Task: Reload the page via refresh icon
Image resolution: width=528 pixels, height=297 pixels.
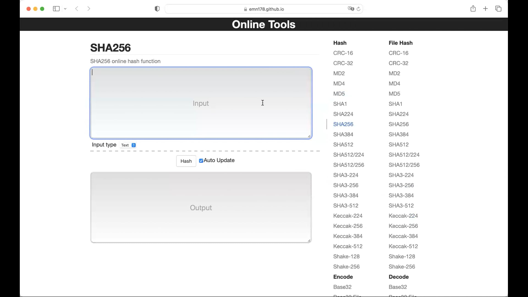Action: click(358, 9)
